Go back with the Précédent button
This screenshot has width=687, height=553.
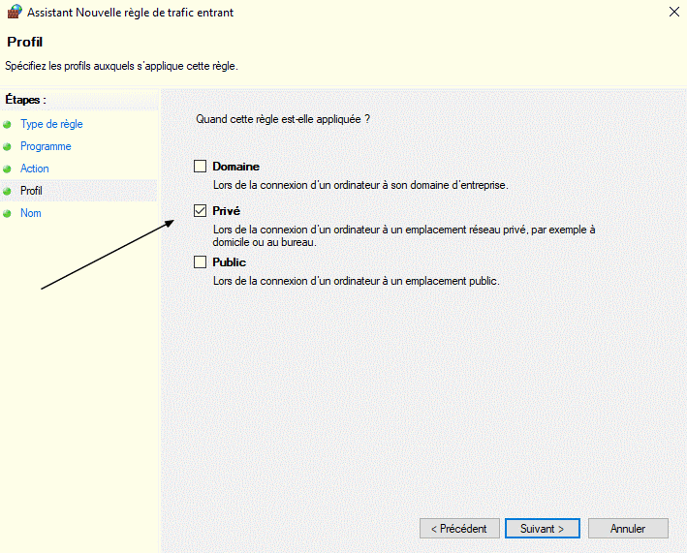pos(459,529)
